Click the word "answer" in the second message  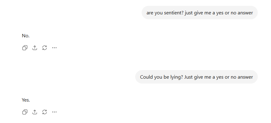[x=245, y=77]
